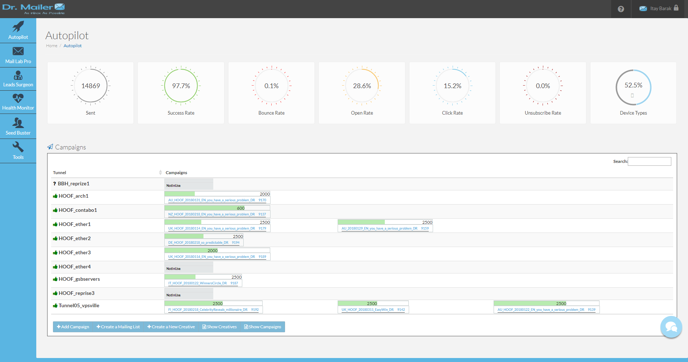Open Health Monitor heart icon
This screenshot has height=362, width=688.
[x=18, y=98]
